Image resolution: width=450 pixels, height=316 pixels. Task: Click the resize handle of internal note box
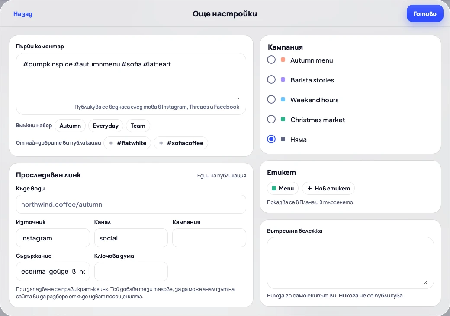[x=425, y=283]
